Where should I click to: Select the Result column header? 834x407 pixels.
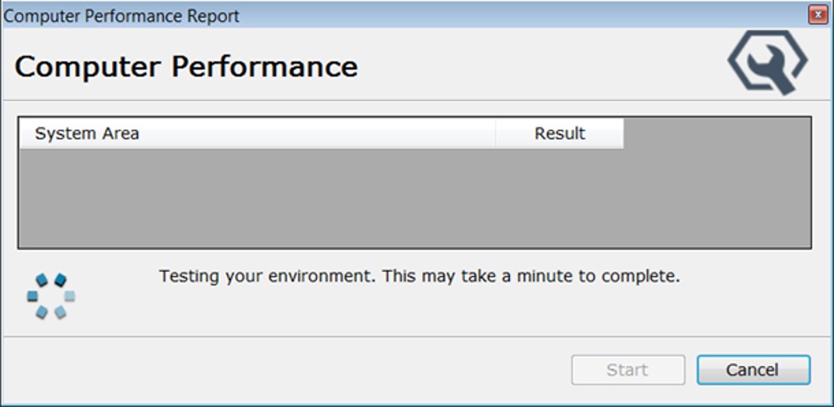(x=560, y=134)
